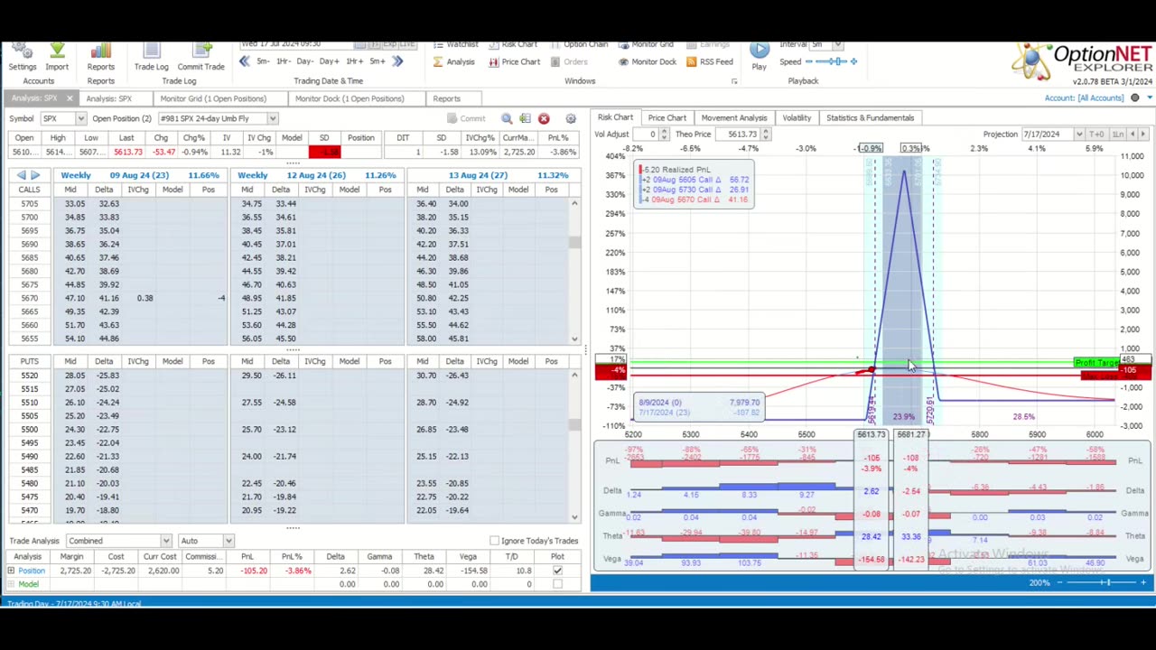Open the Monitor Grid window from the ribbon
The image size is (1156, 650).
click(x=646, y=44)
